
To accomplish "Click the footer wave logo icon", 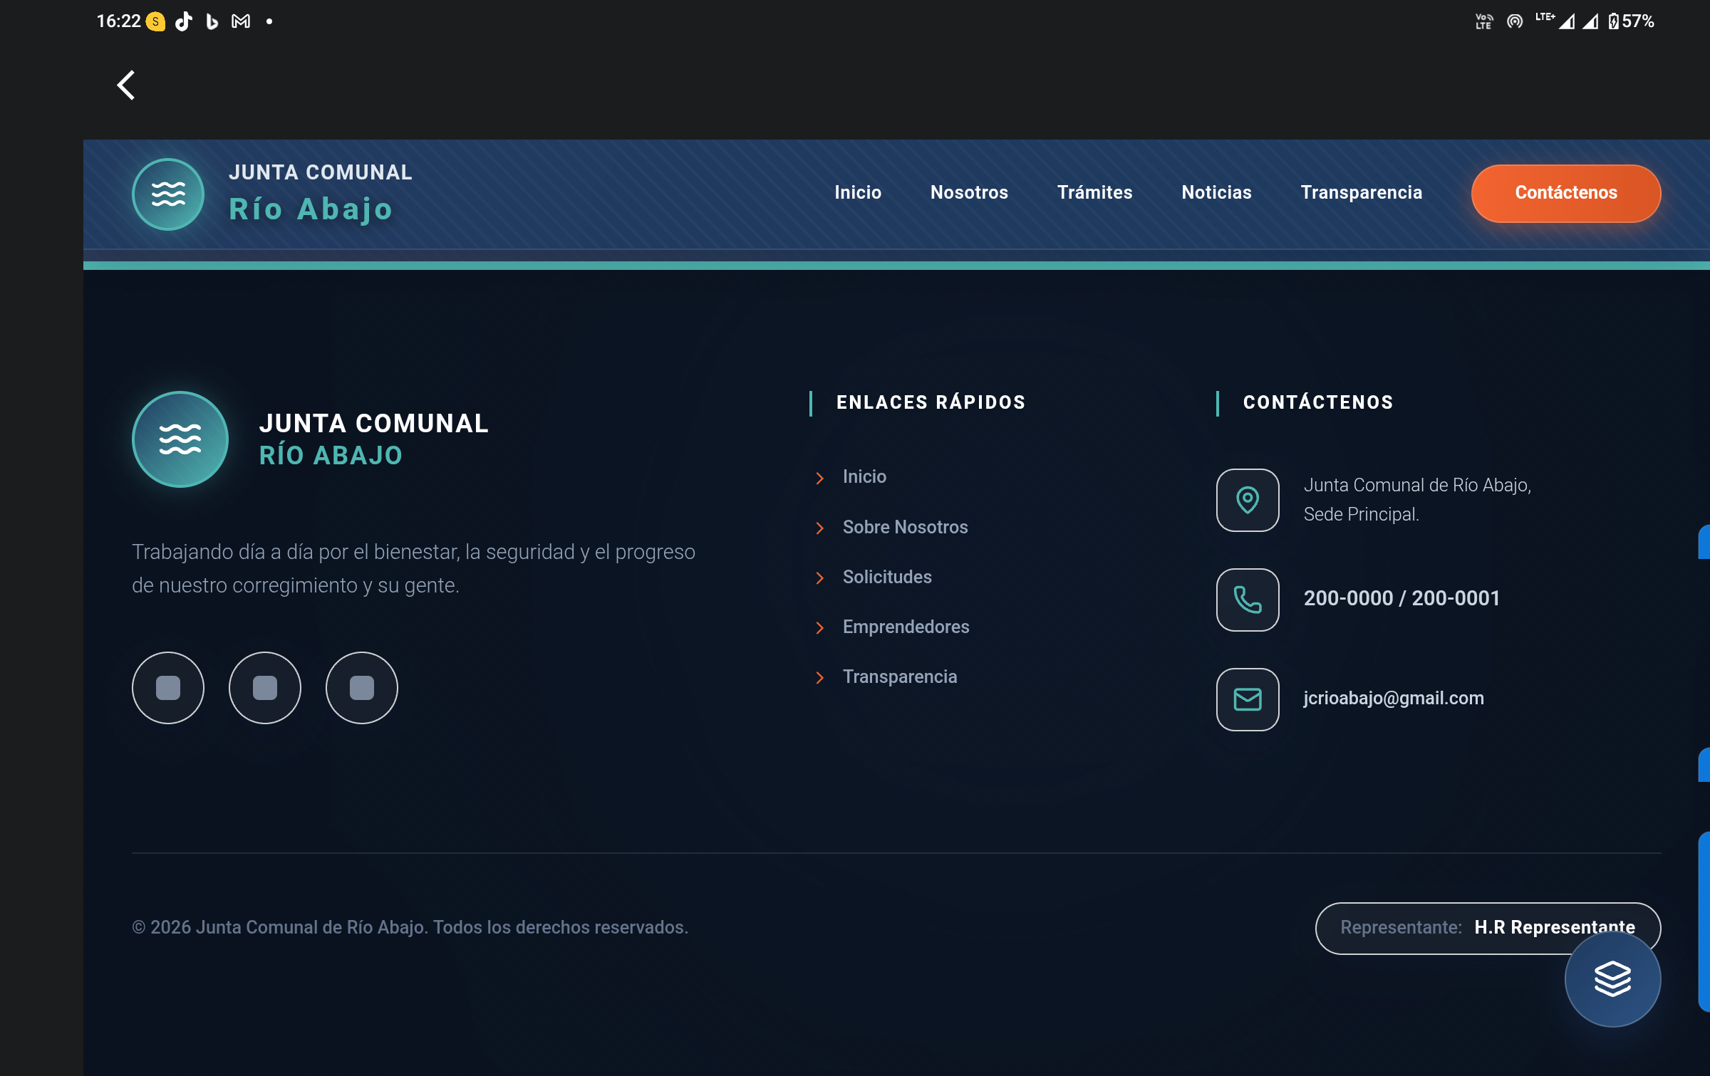I will [x=180, y=439].
